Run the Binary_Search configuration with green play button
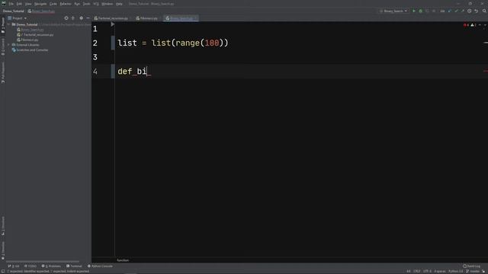Screen dimensions: 488x274 414,11
